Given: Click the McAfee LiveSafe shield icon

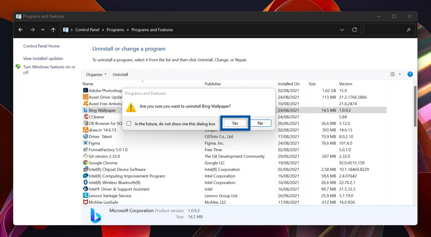Looking at the screenshot, I should [86, 202].
